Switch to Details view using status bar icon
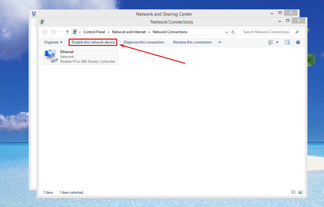This screenshot has height=207, width=324. [x=294, y=192]
